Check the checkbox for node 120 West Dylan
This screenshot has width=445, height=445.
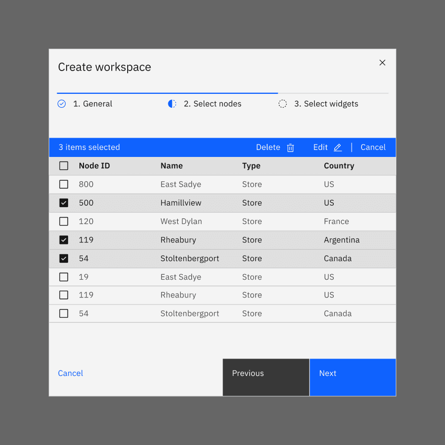[x=64, y=221]
